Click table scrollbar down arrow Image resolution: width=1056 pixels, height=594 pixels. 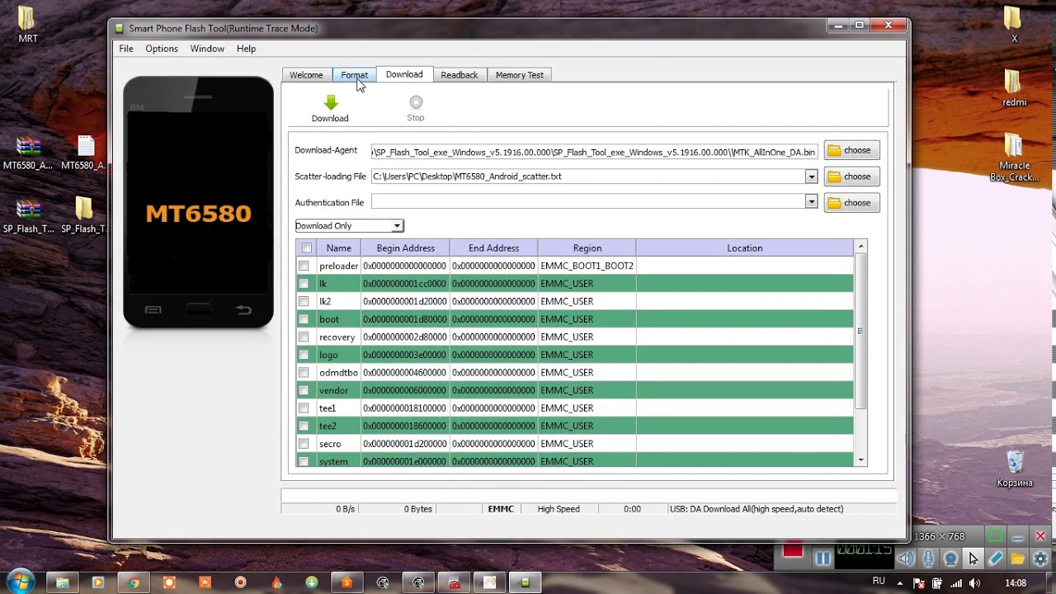(861, 460)
